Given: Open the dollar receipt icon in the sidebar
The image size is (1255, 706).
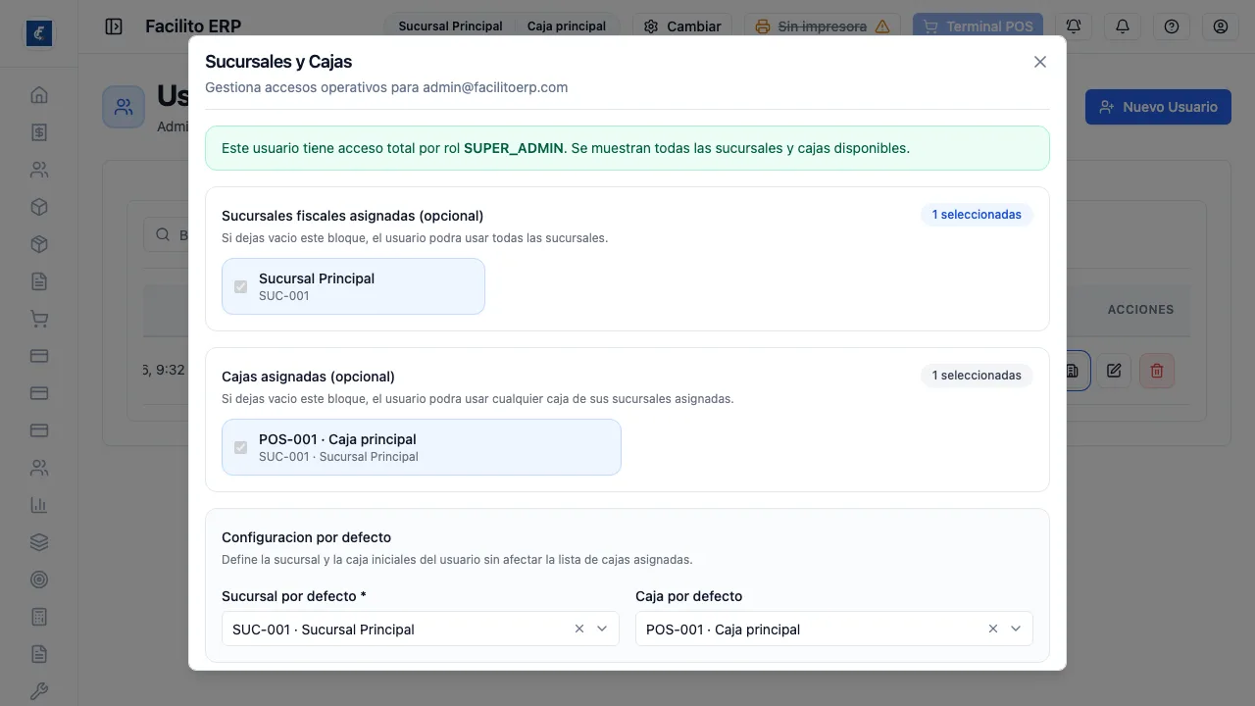Looking at the screenshot, I should coord(39,132).
